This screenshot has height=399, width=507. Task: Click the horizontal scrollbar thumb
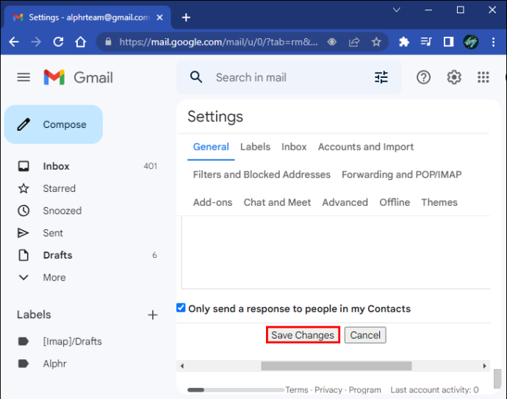[x=337, y=366]
